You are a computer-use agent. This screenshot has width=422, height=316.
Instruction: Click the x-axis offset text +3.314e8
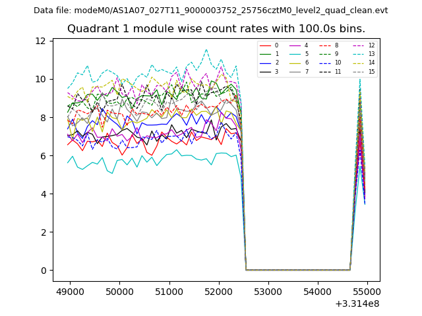coord(357,303)
